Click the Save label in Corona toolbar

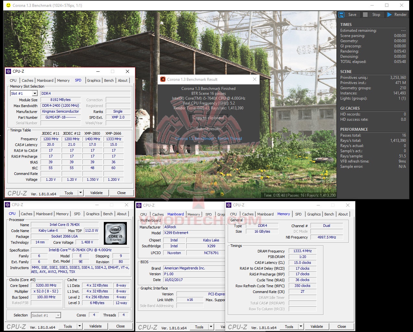click(x=352, y=15)
